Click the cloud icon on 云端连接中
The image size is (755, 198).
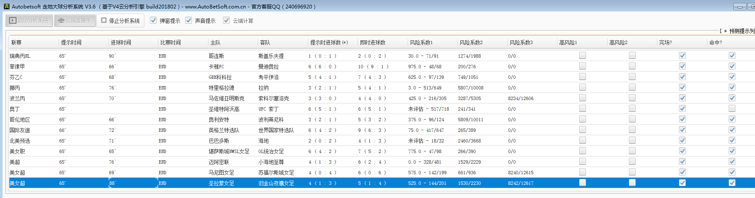tap(61, 20)
